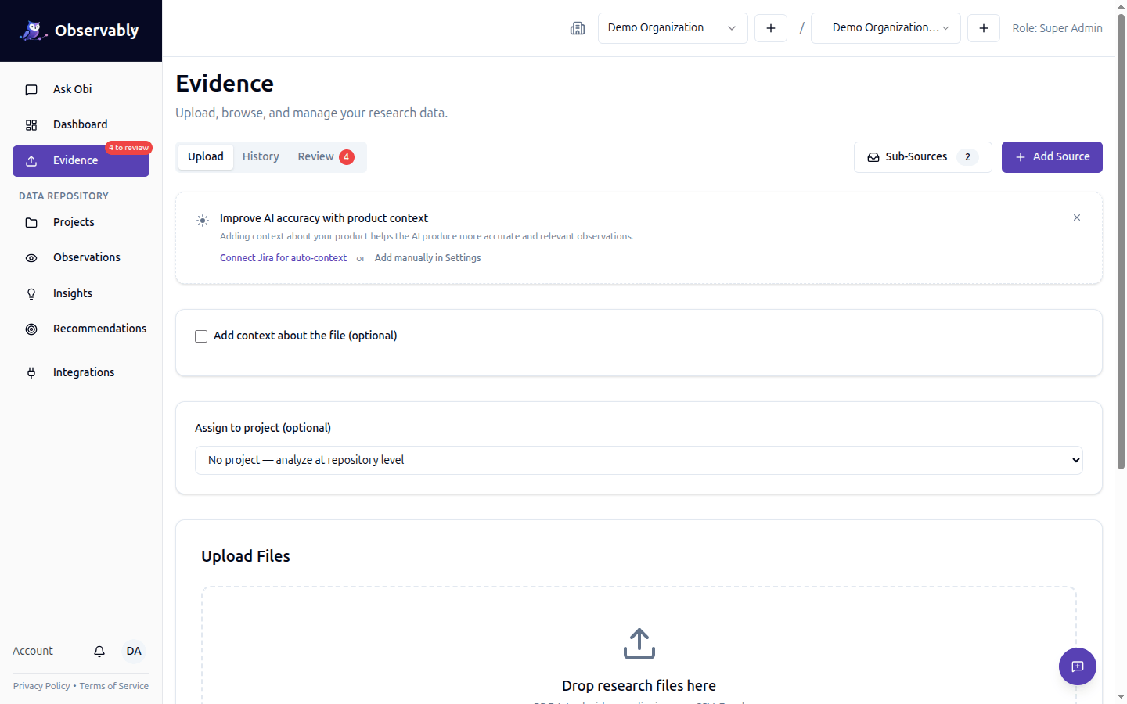Open the Projects folder icon
The width and height of the screenshot is (1127, 704).
[x=31, y=222]
